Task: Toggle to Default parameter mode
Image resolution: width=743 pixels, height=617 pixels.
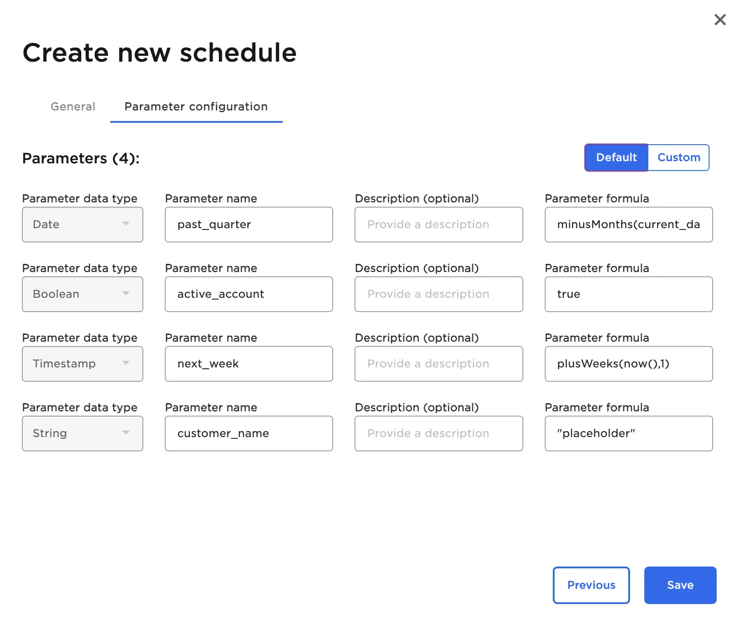Action: [x=616, y=158]
